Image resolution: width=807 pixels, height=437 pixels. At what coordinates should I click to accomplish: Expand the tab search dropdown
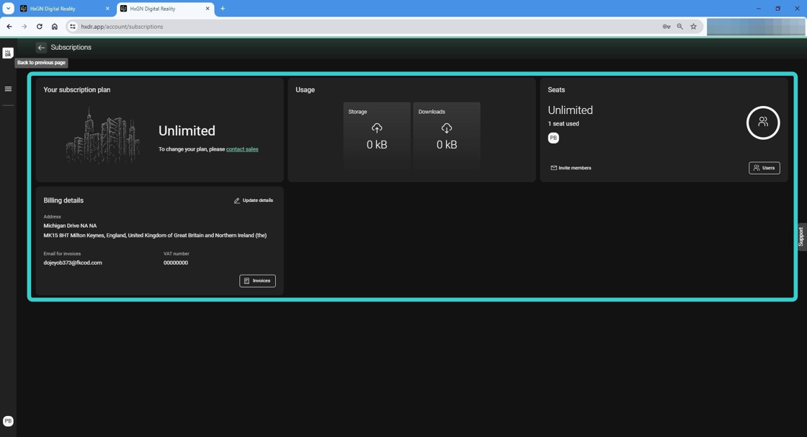tap(8, 9)
